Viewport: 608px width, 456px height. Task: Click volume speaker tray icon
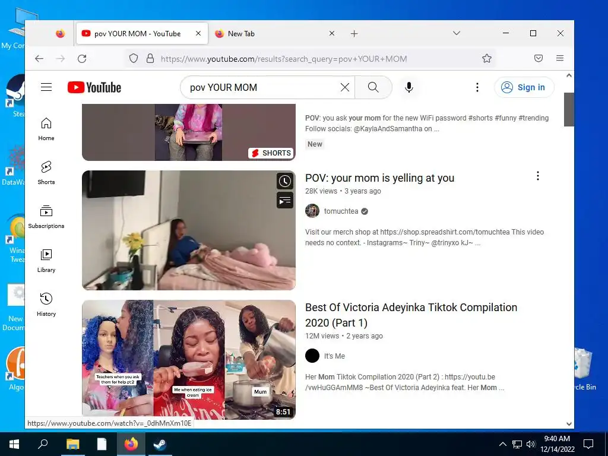[530, 444]
